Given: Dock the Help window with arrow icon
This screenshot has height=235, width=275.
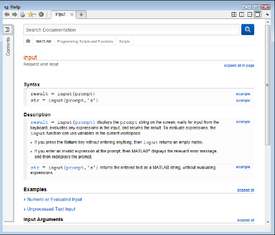Looking at the screenshot, I should [x=267, y=14].
